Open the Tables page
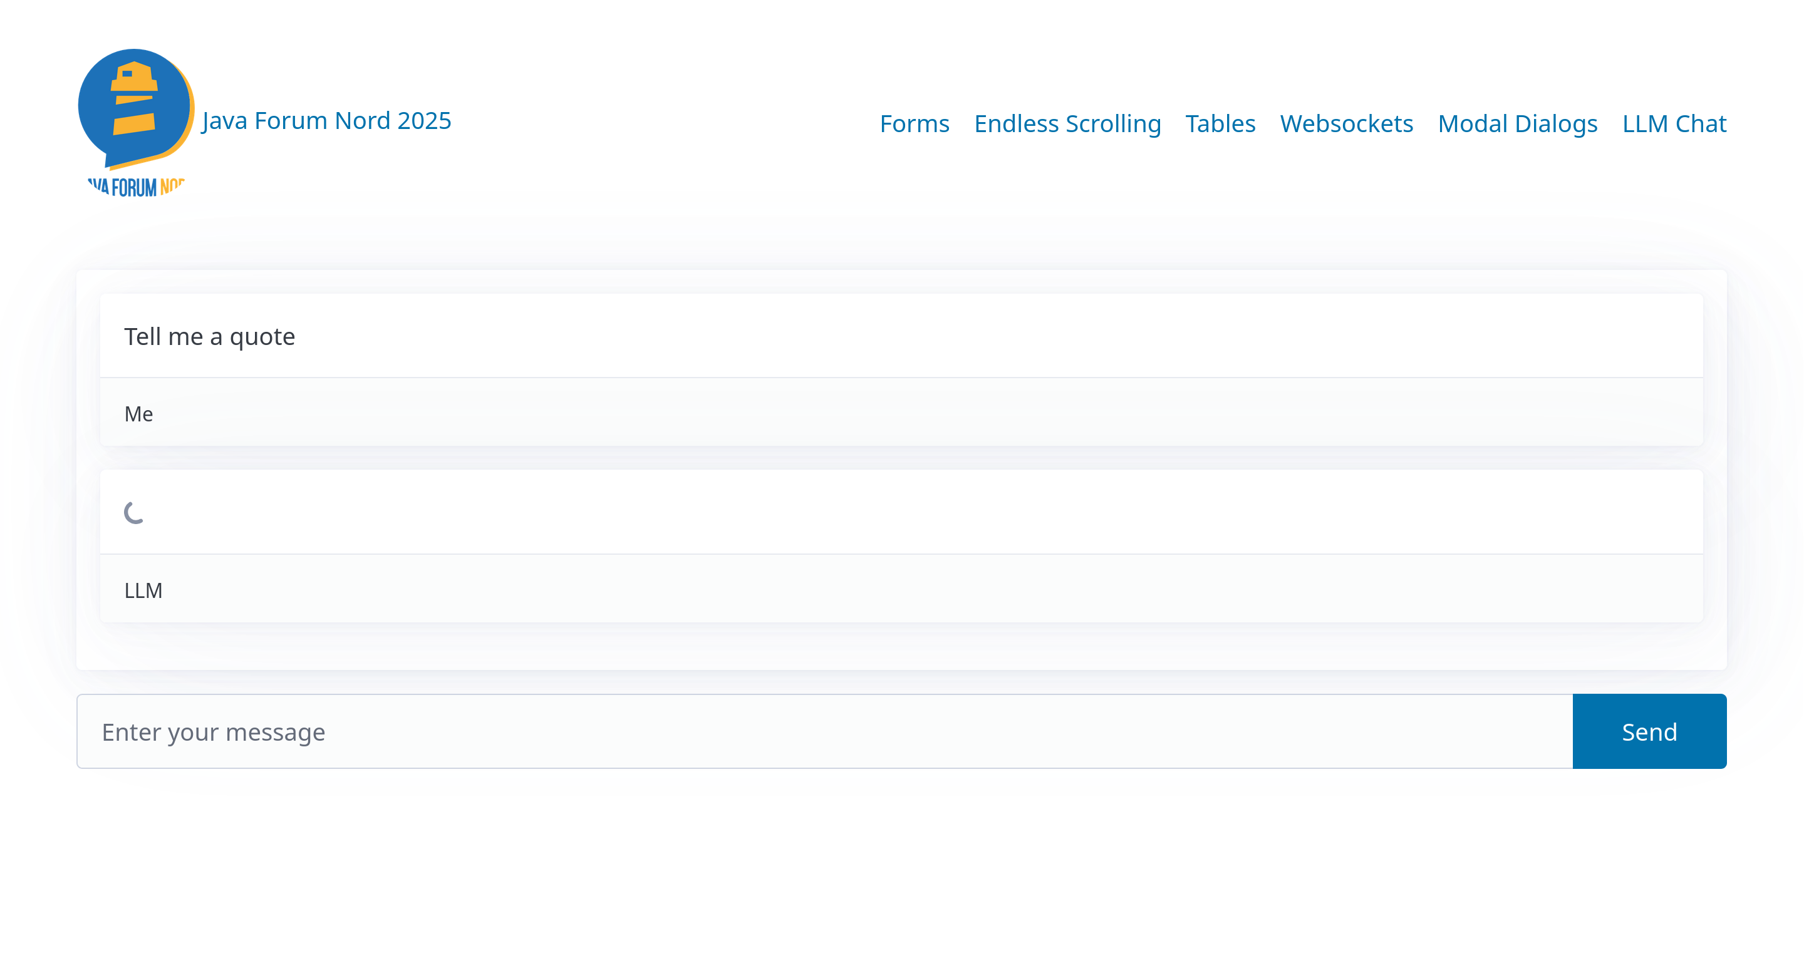1804x963 pixels. point(1220,124)
